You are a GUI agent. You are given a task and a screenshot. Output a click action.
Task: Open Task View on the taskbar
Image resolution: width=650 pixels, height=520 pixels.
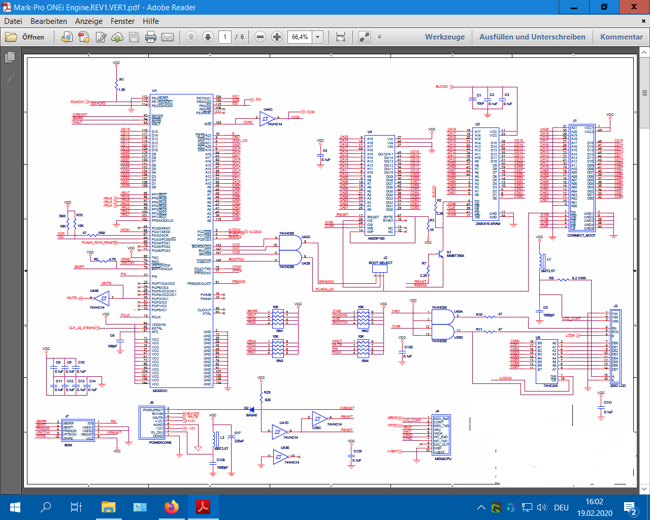[x=76, y=507]
